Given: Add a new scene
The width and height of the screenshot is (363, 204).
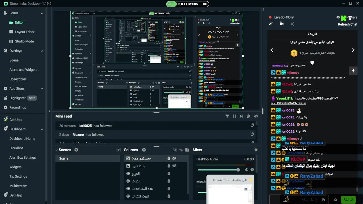Looking at the screenshot, I should pos(77,150).
